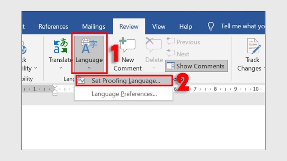Collapse the Language dropdown arrow
Image resolution: width=287 pixels, height=161 pixels.
click(89, 68)
